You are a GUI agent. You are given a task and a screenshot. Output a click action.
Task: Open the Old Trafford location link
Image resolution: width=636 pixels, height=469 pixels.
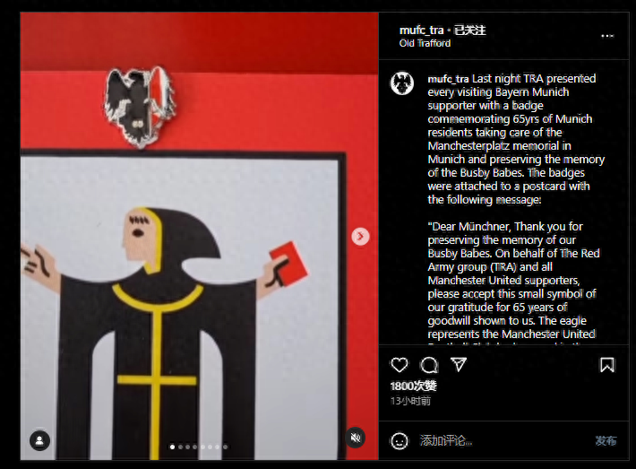click(x=425, y=43)
